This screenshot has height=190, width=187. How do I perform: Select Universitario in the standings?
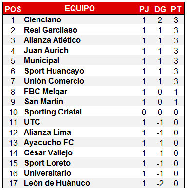click(48, 173)
